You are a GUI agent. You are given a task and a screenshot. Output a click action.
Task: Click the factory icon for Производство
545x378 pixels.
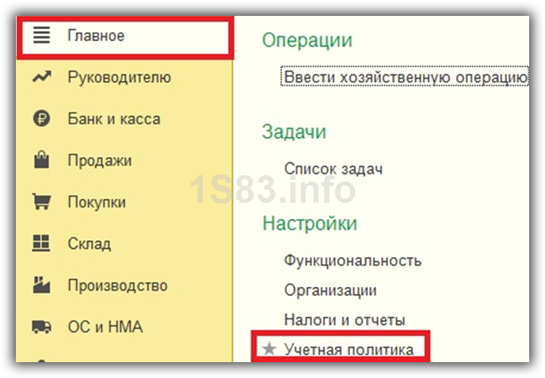pyautogui.click(x=41, y=284)
